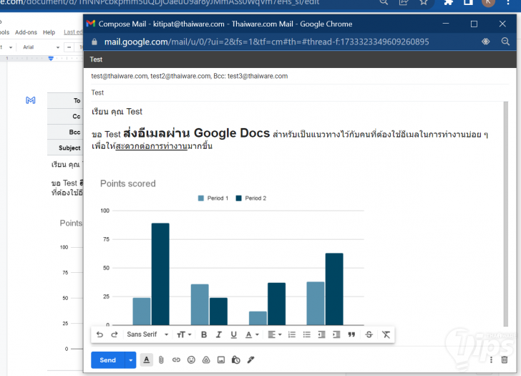
Task: Apply quote formatting
Action: [x=351, y=334]
